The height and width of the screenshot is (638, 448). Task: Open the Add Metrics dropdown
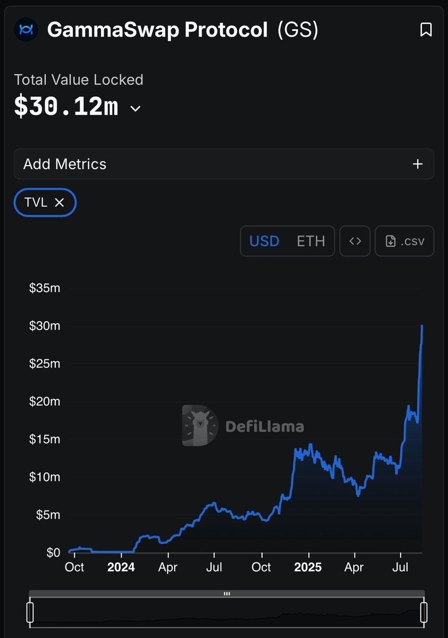tap(224, 164)
